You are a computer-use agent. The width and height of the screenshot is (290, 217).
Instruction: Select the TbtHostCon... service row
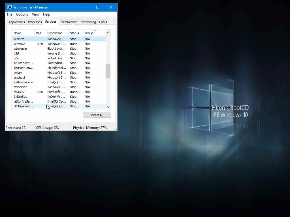[x=59, y=68]
